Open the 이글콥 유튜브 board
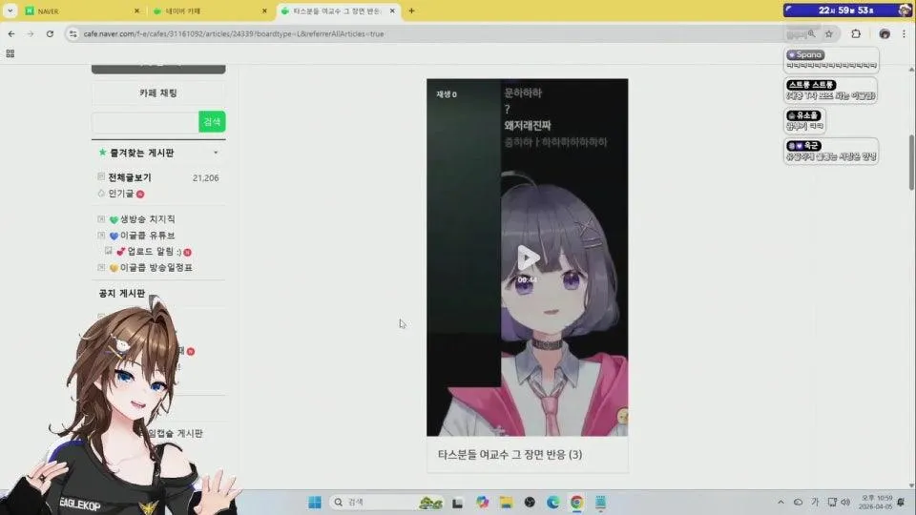The width and height of the screenshot is (916, 515). click(x=147, y=236)
